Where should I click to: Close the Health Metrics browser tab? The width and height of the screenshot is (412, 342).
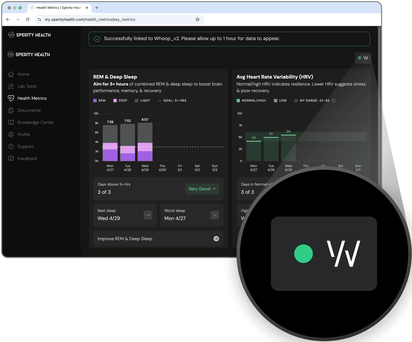click(x=87, y=8)
